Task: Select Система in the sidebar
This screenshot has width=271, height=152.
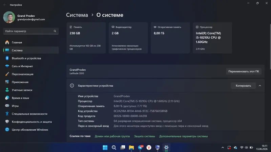Action: click(31, 50)
